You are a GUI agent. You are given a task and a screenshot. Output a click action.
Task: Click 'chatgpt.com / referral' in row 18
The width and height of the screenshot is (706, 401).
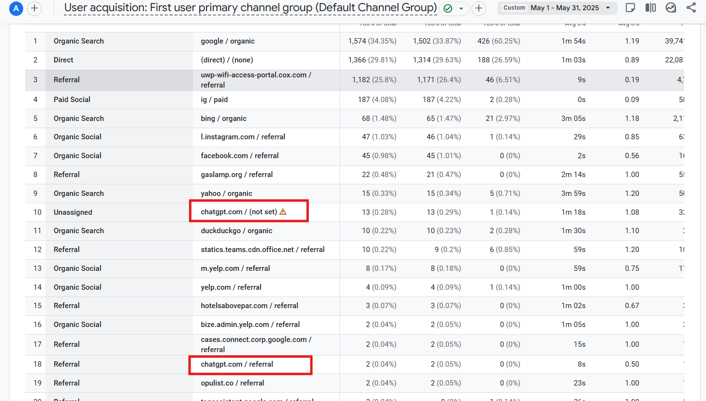pyautogui.click(x=237, y=364)
